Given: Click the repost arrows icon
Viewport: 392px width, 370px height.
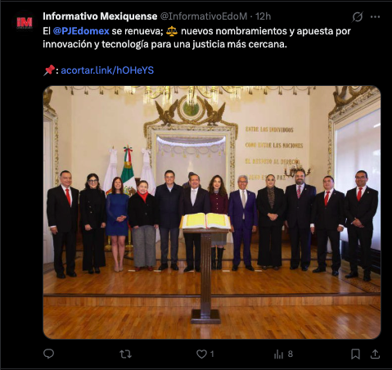Looking at the screenshot, I should [x=125, y=354].
